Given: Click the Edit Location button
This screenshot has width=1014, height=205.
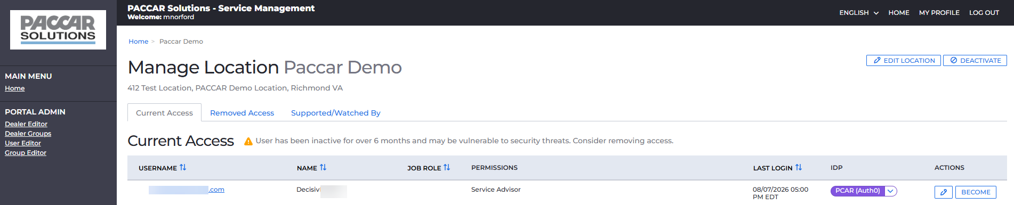Looking at the screenshot, I should click(904, 61).
